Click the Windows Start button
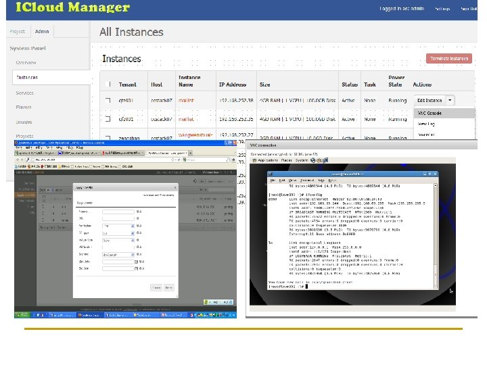The width and height of the screenshot is (487, 365). click(x=22, y=315)
